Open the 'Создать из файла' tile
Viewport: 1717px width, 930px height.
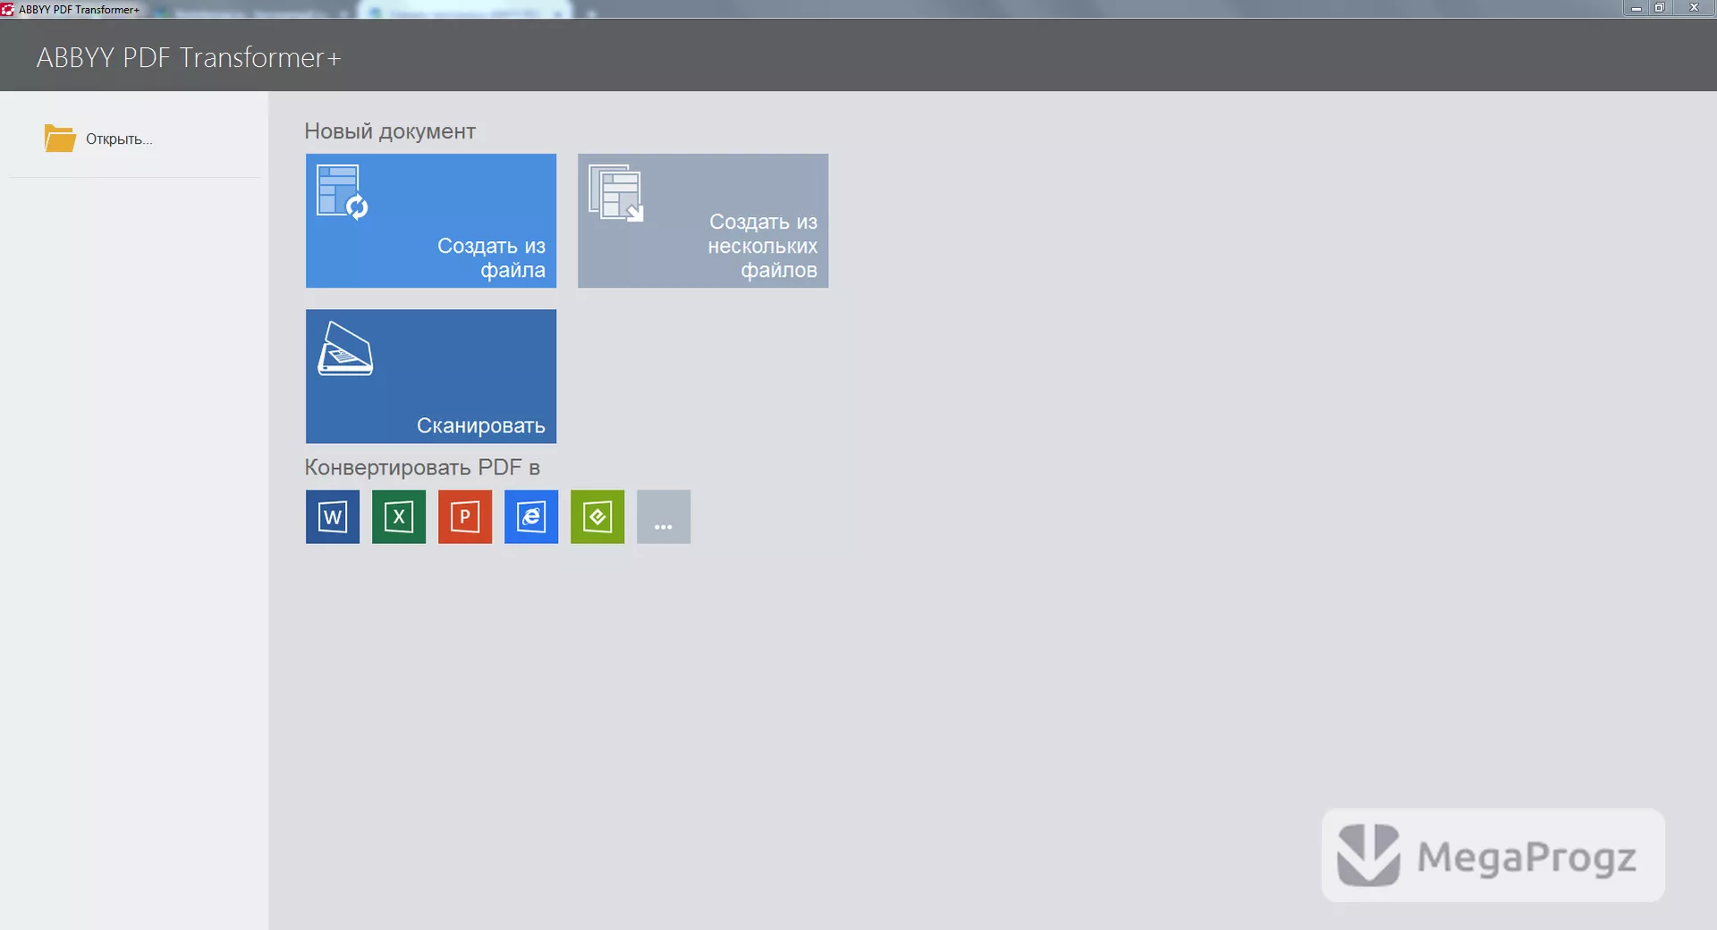click(431, 221)
